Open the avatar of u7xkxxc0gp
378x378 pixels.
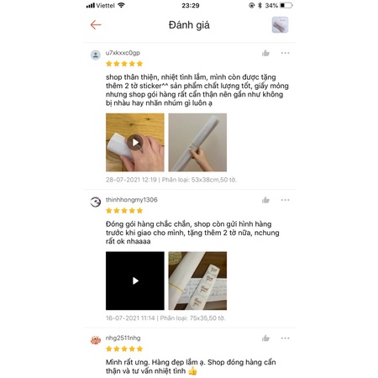pos(96,55)
